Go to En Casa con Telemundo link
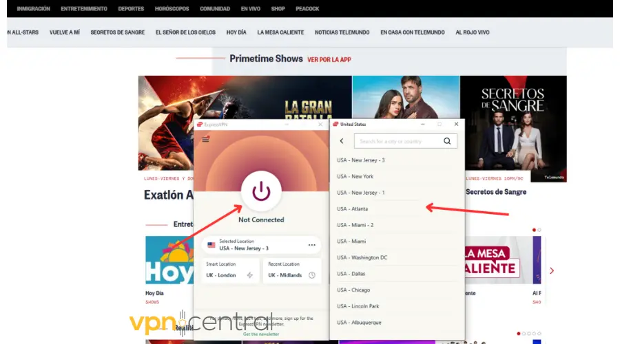 (413, 32)
